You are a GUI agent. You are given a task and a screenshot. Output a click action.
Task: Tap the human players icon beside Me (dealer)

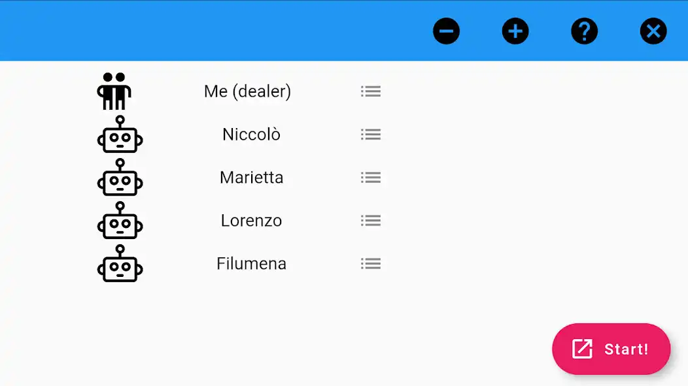pyautogui.click(x=114, y=91)
